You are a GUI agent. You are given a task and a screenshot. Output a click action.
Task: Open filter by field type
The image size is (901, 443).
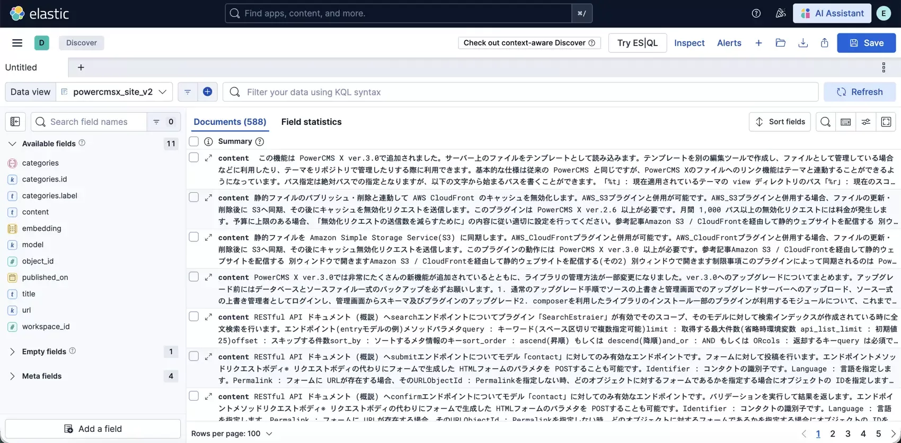pos(164,122)
